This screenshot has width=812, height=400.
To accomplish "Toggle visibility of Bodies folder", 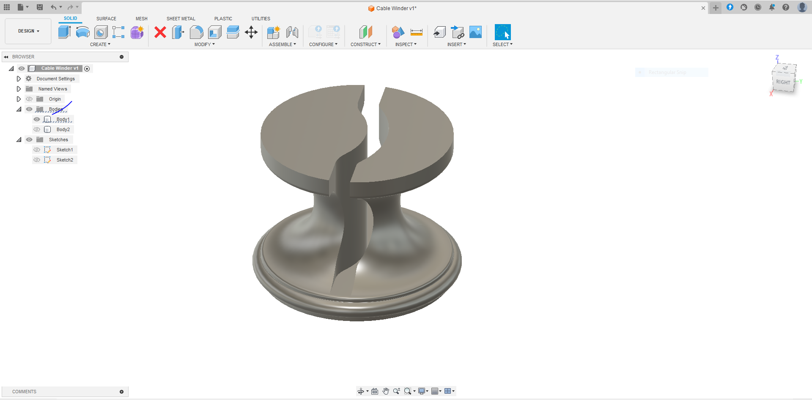I will pos(29,109).
